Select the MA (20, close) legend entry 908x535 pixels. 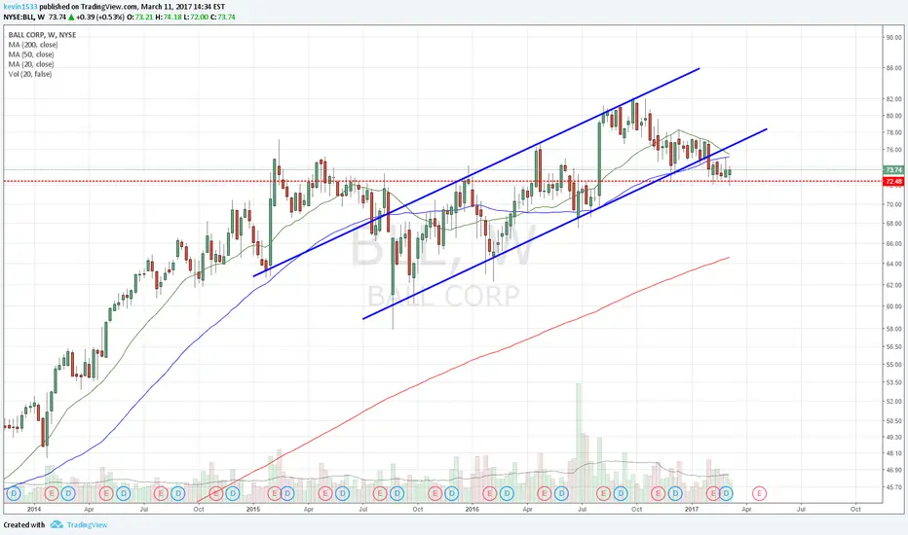coord(31,64)
